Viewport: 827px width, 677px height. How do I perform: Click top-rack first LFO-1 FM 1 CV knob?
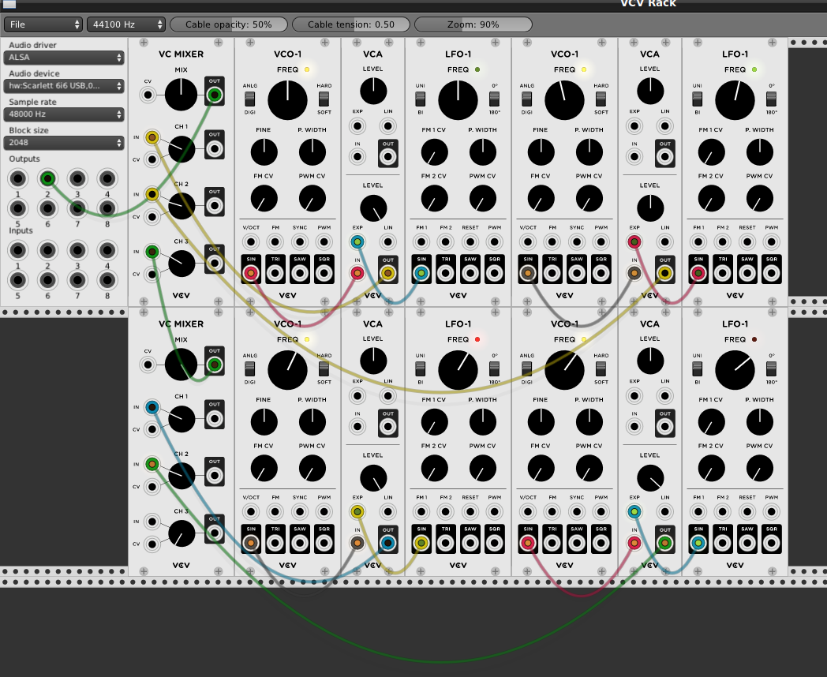pyautogui.click(x=434, y=152)
